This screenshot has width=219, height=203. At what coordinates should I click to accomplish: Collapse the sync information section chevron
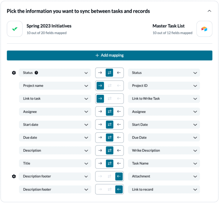(x=209, y=11)
